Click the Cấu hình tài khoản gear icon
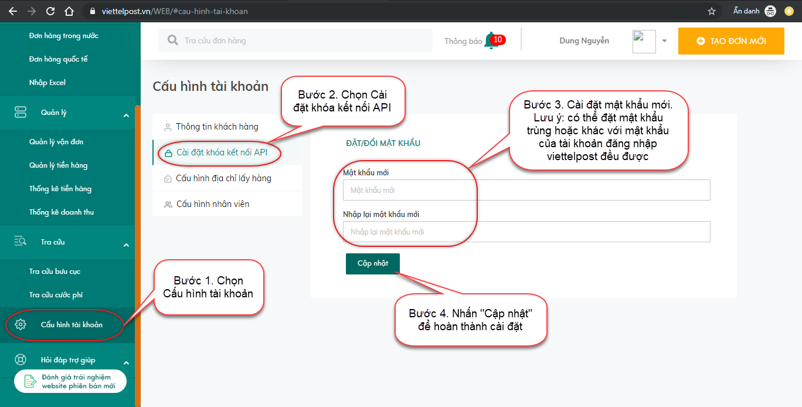The height and width of the screenshot is (407, 802). tap(21, 324)
